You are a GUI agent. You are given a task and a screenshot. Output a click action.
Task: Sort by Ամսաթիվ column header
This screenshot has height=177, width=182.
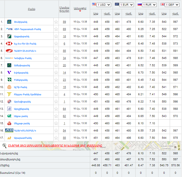click(80, 8)
